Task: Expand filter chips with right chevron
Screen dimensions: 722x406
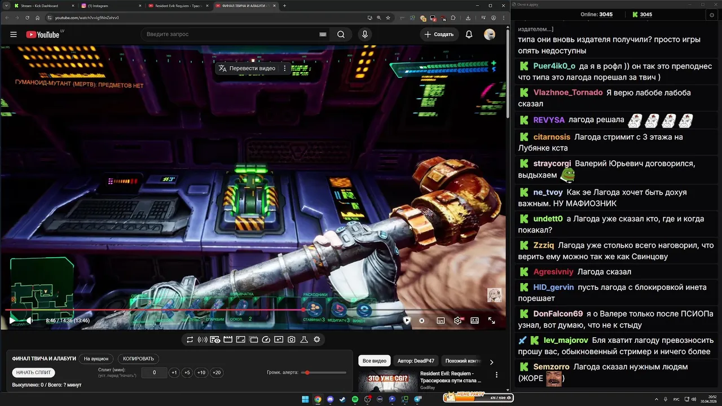Action: coord(491,361)
